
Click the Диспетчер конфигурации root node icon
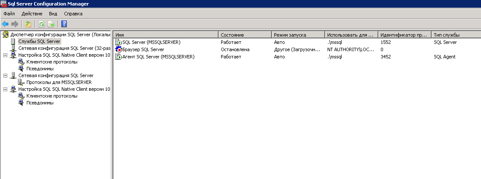point(6,35)
